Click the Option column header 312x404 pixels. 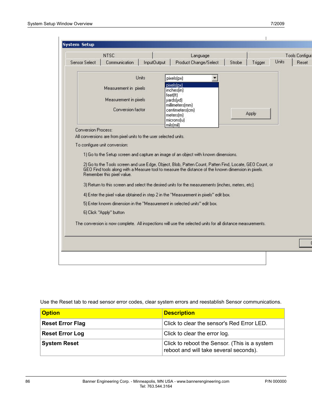pos(101,313)
